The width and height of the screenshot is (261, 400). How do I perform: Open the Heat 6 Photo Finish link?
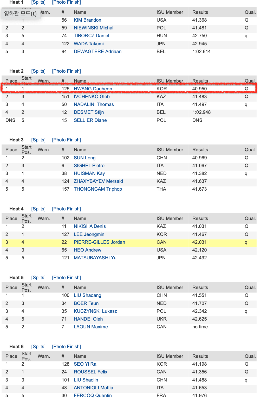[x=66, y=347]
